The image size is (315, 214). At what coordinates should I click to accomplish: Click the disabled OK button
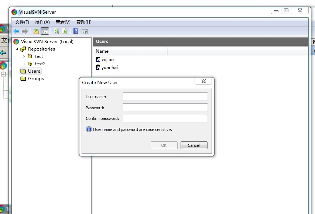164,145
